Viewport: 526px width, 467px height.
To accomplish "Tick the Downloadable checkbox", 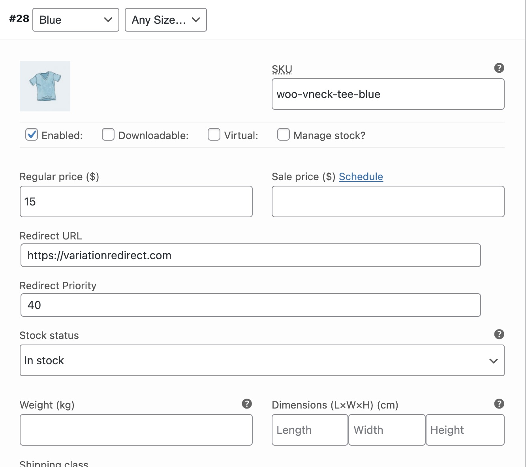I will [108, 135].
